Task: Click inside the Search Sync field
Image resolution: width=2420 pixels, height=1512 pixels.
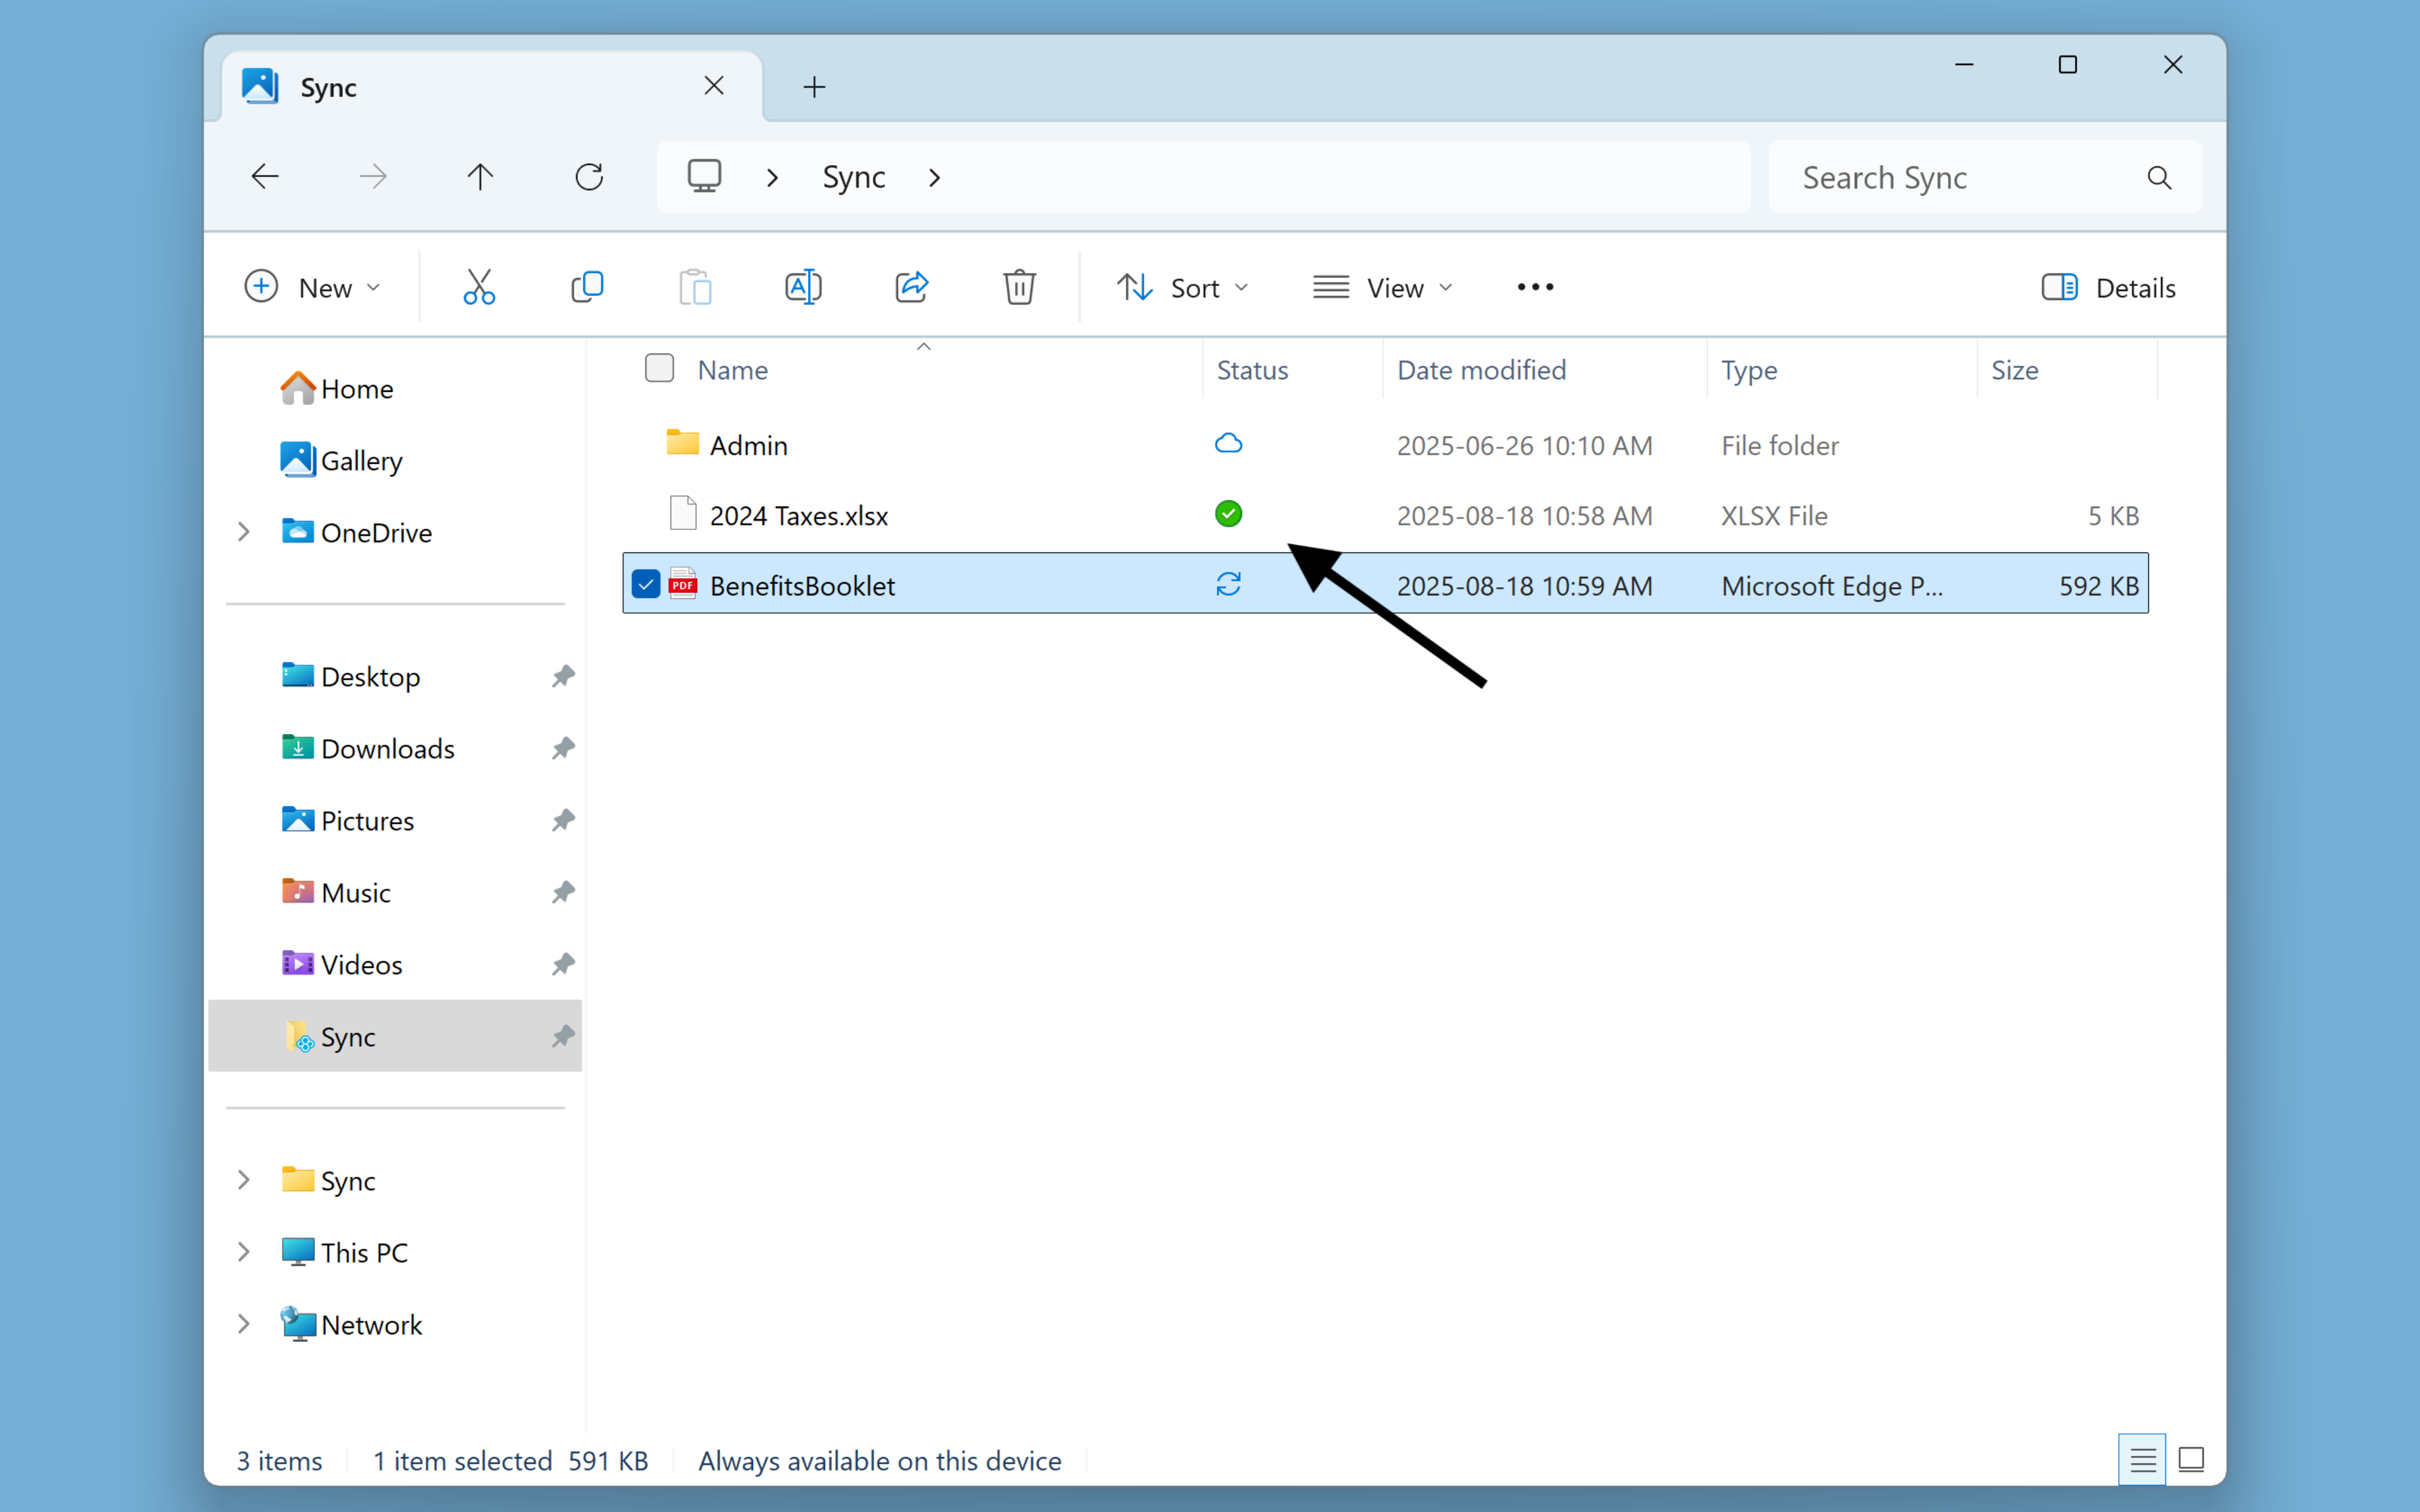Action: click(1959, 177)
